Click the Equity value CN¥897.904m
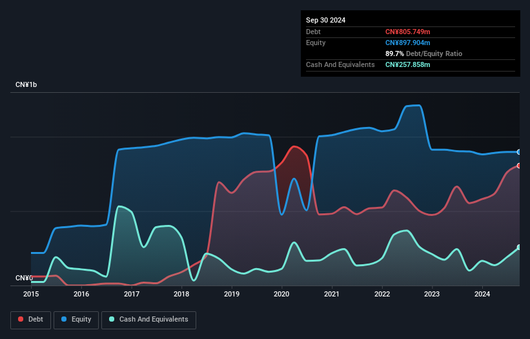This screenshot has height=339, width=530. point(407,43)
